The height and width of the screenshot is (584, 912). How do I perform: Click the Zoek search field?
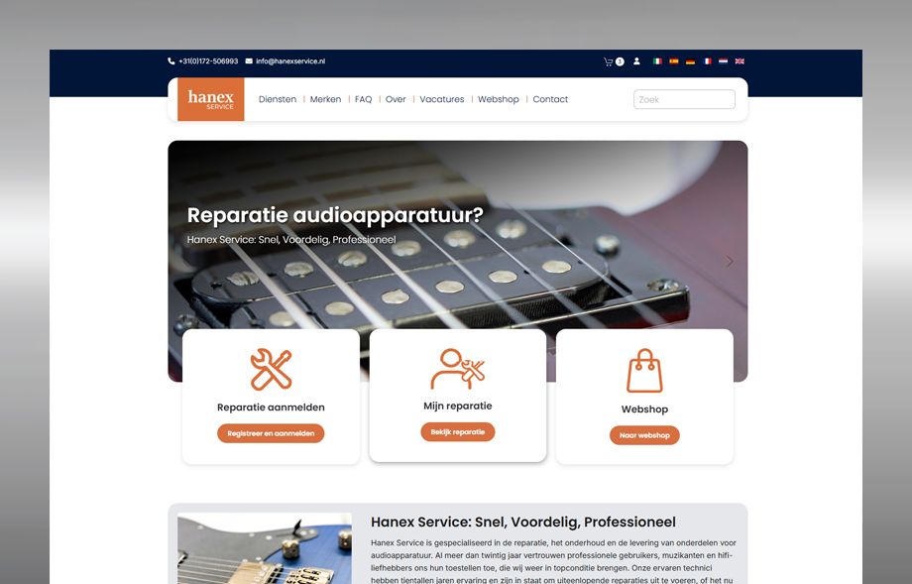(x=684, y=99)
